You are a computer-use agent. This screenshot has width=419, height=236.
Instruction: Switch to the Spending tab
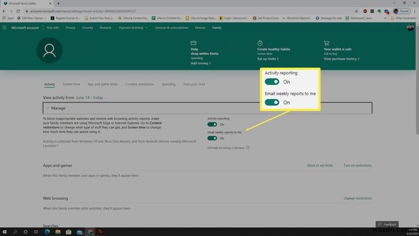tap(169, 84)
